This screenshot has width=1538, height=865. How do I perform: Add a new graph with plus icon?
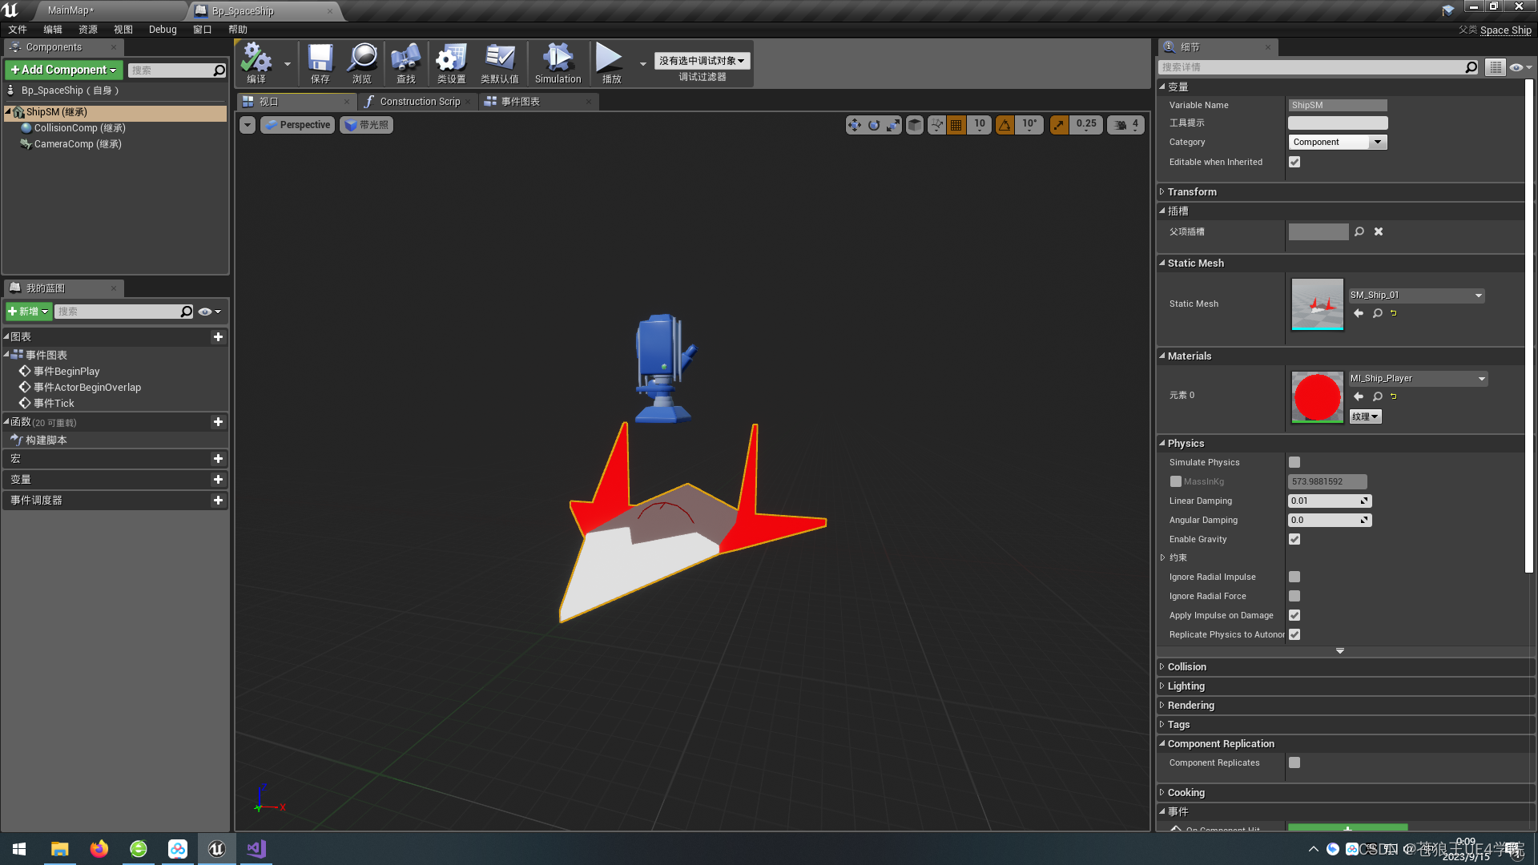218,337
